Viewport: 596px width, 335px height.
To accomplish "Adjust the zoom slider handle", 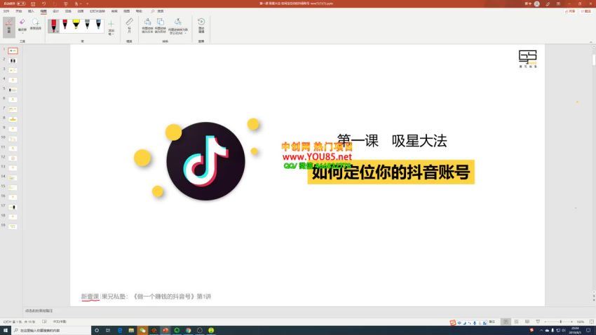I will click(561, 322).
